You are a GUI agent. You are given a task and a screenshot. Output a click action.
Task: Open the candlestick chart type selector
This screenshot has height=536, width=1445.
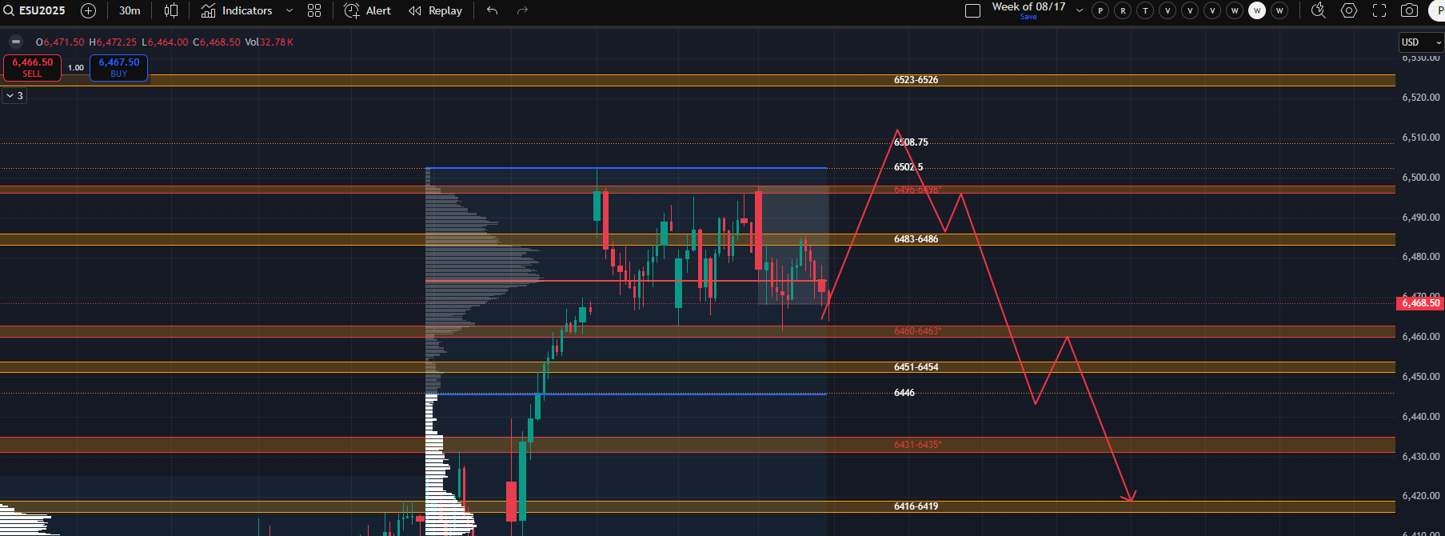tap(171, 10)
